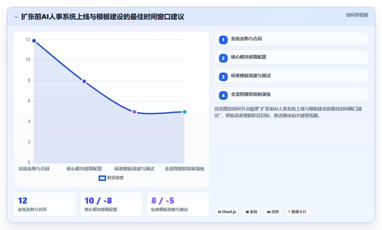Click the main title 扩张前AI人事系统上线

click(x=102, y=17)
